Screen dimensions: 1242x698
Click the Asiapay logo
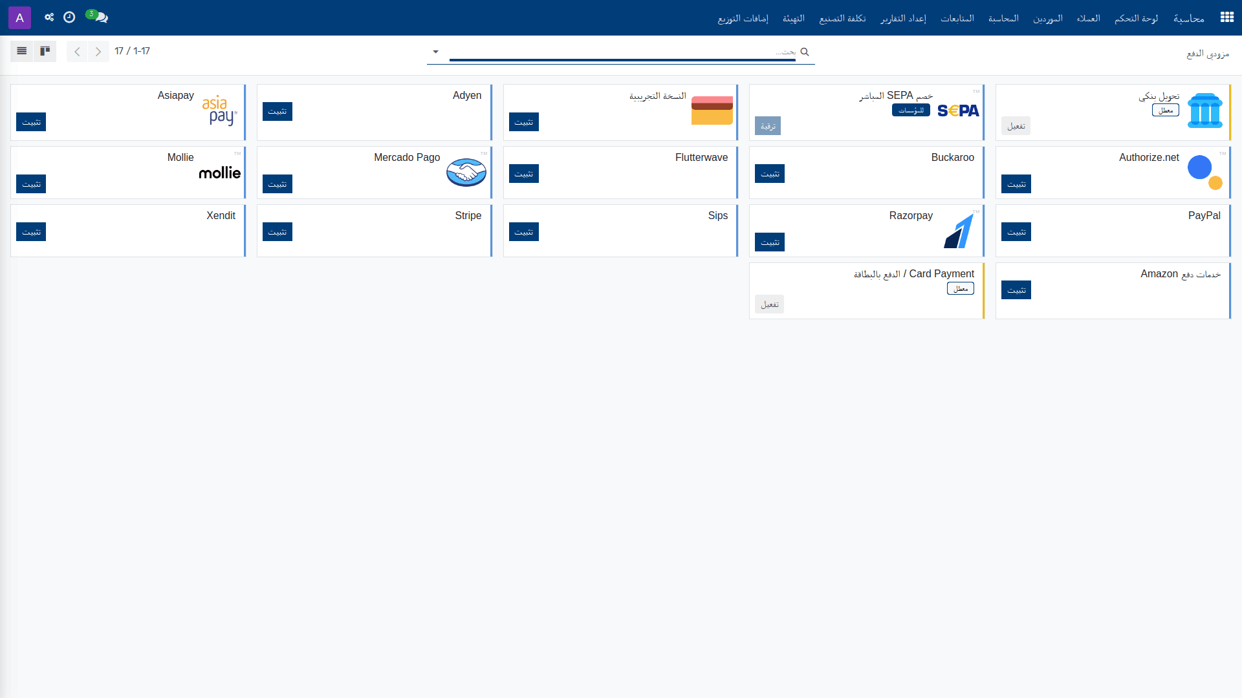(x=220, y=111)
